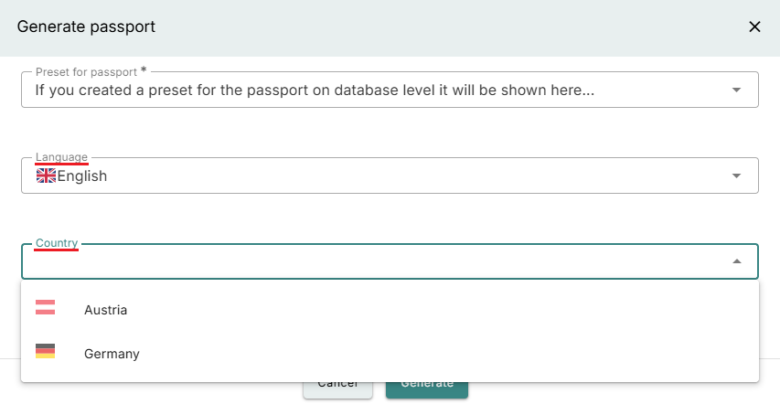Close the Generate passport dialog

click(x=754, y=27)
